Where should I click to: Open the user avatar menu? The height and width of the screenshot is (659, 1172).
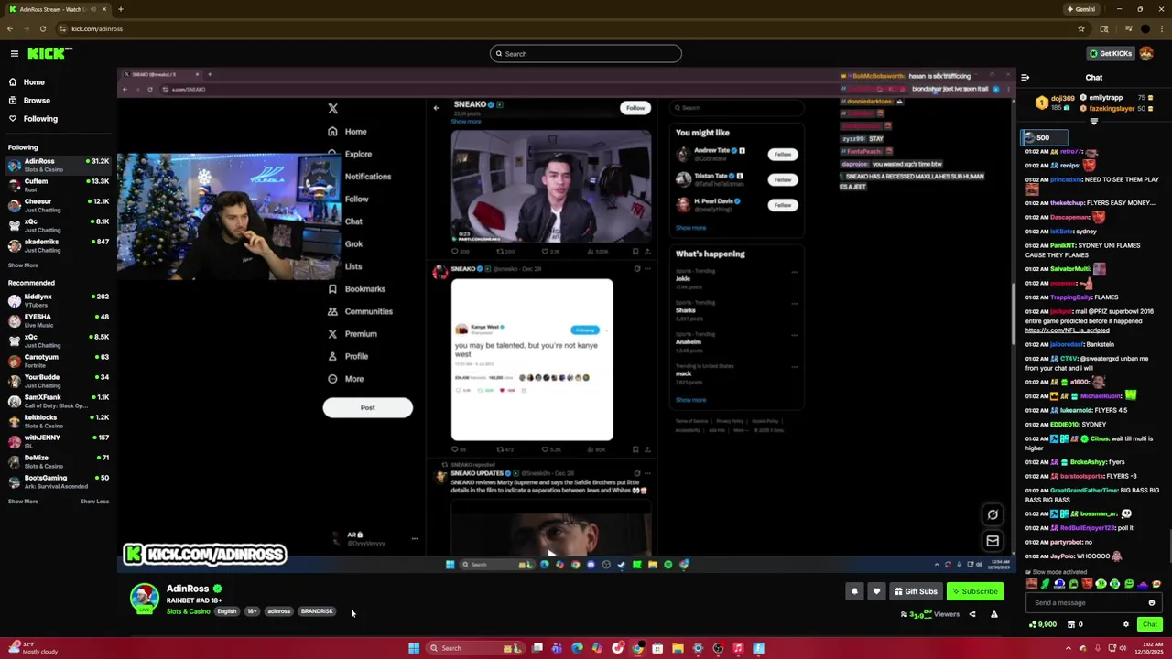[1146, 53]
